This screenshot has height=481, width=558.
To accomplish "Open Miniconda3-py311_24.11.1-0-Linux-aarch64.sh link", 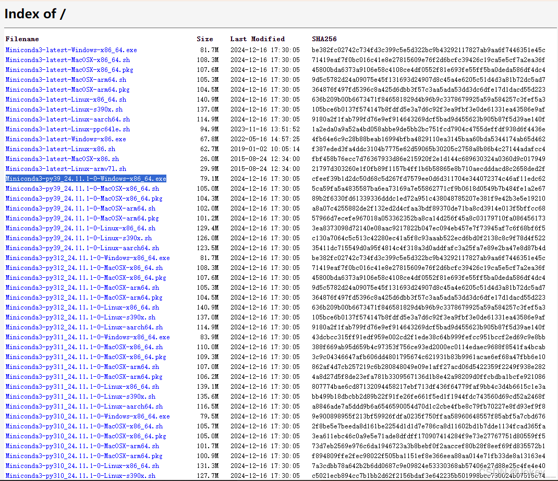I will (x=84, y=406).
